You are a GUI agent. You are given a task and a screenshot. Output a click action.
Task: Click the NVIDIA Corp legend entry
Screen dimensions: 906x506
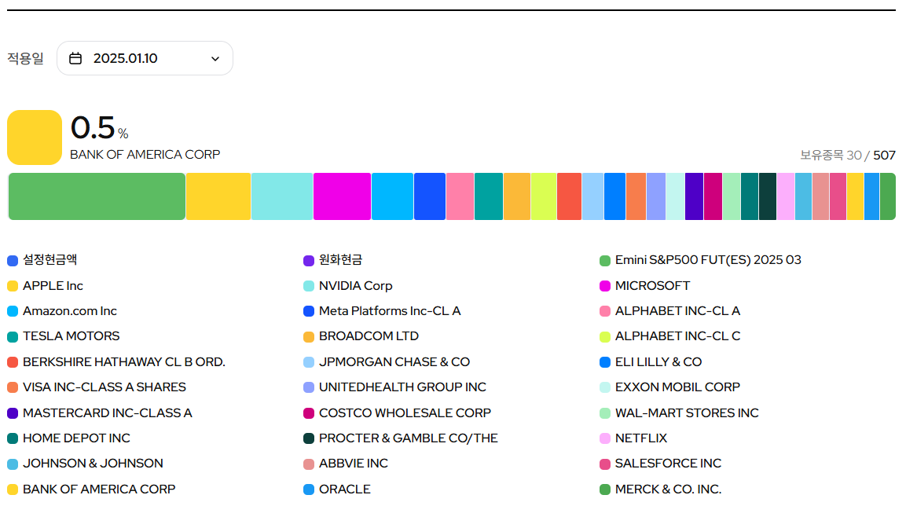pos(348,285)
